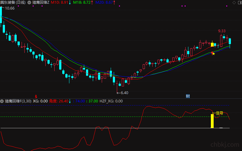Click the red S marker below chart
The height and width of the screenshot is (151, 242).
coord(36,97)
